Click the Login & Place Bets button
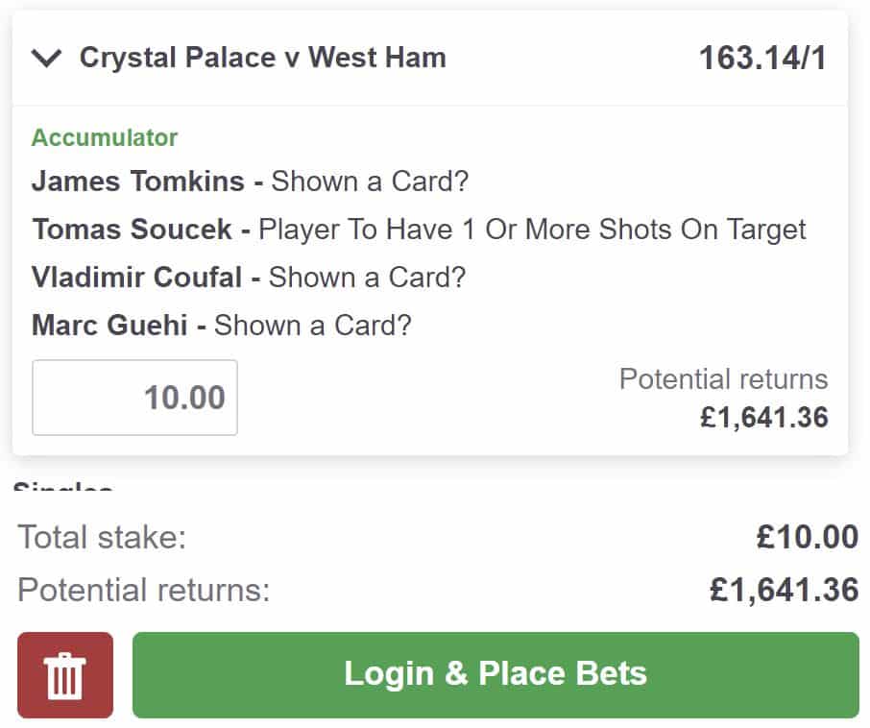 (x=495, y=673)
